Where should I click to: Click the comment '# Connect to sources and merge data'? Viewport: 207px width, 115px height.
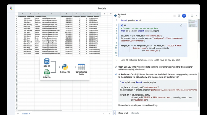tap(139, 28)
